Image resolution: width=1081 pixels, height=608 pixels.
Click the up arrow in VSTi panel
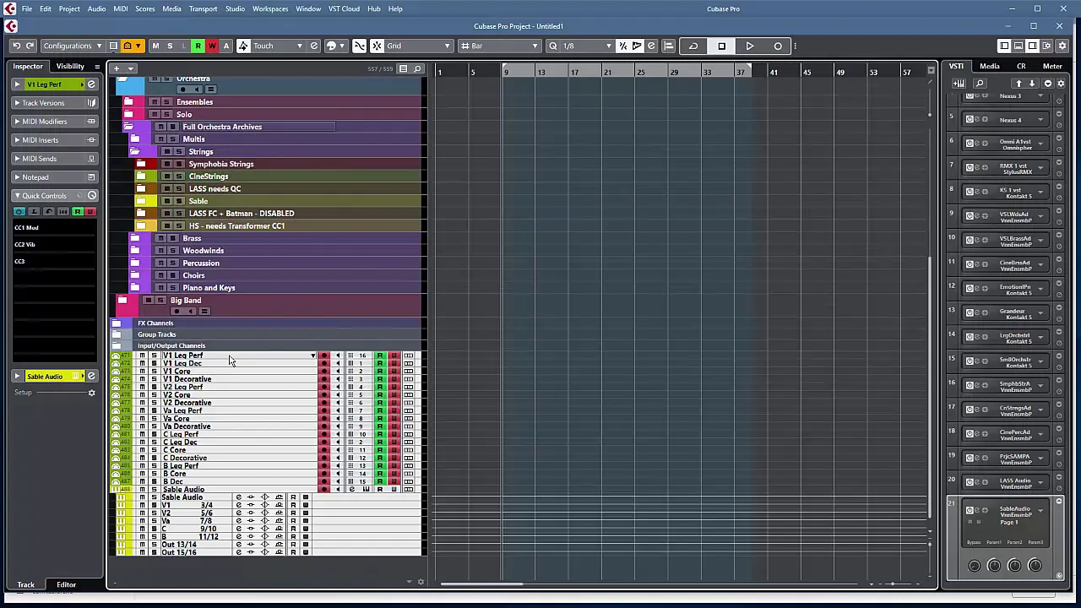click(1019, 84)
